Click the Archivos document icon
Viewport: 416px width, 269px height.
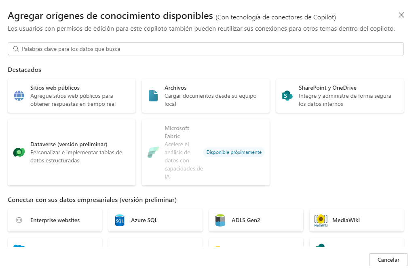[153, 96]
